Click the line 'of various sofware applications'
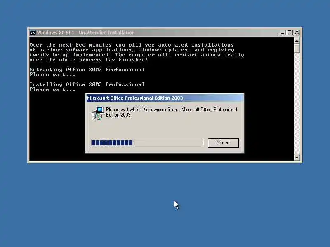Screen dimensions: 330x247 point(132,50)
